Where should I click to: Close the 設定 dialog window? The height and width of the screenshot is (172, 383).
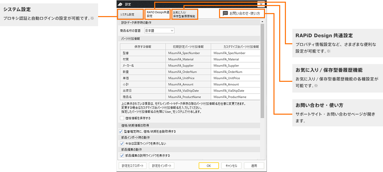tap(261, 4)
